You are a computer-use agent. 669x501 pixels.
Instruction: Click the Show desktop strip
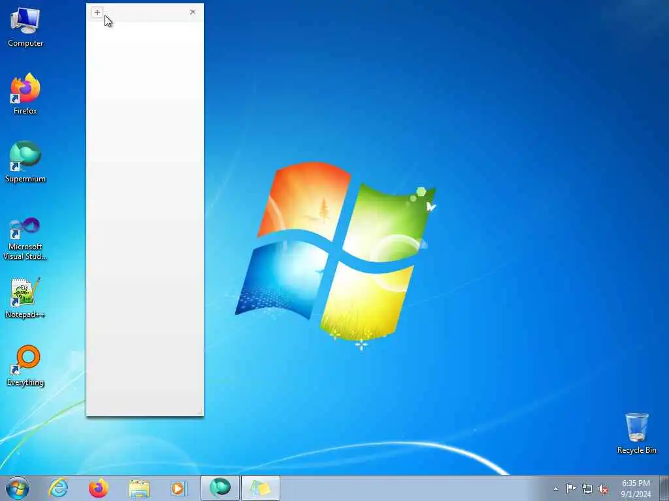[x=664, y=488]
